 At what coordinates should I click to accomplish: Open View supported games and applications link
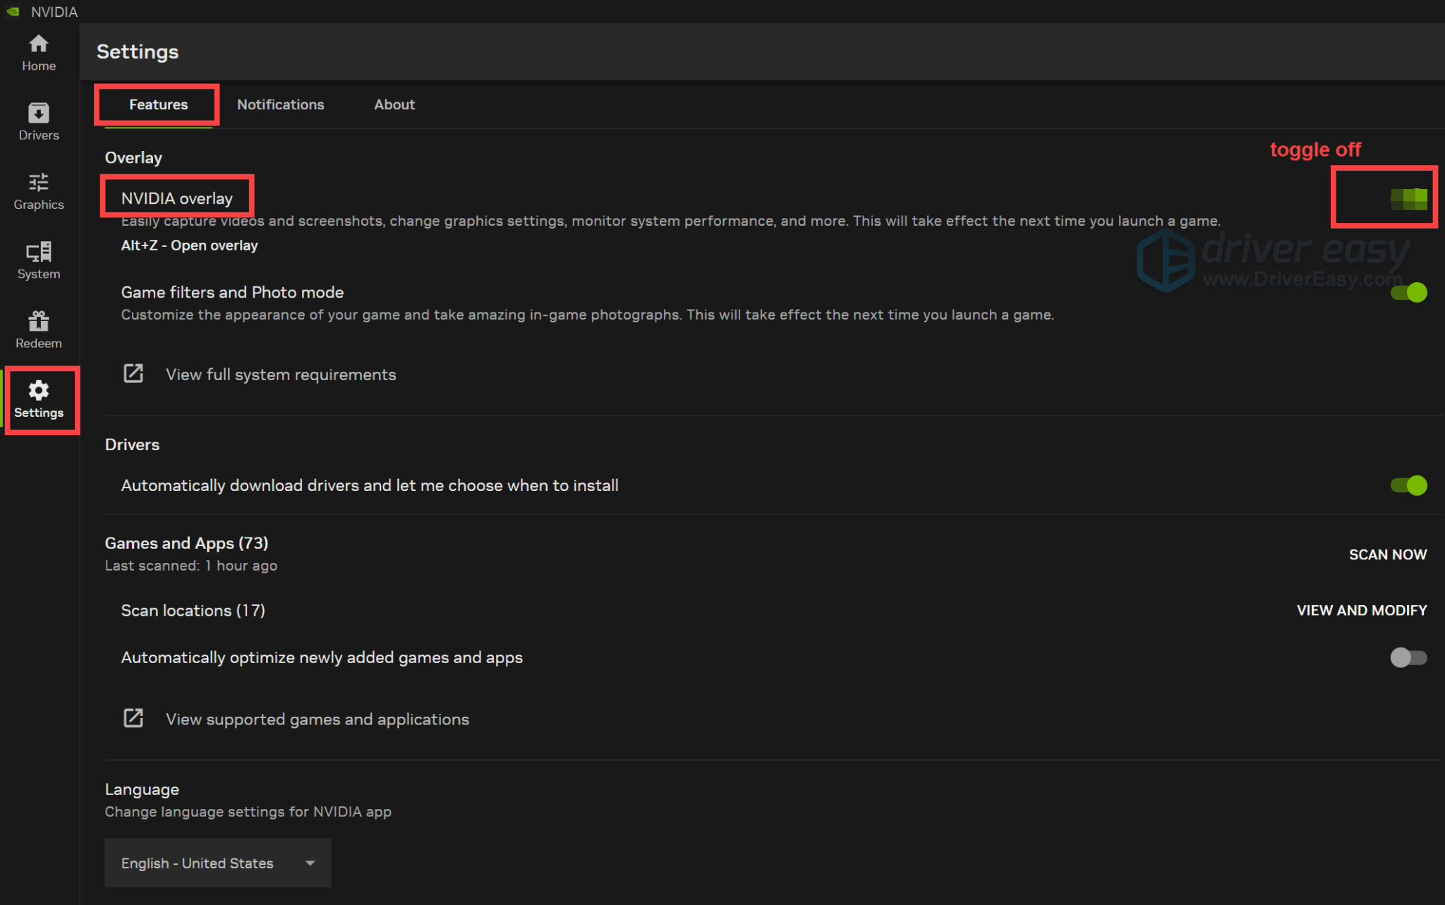(x=317, y=719)
